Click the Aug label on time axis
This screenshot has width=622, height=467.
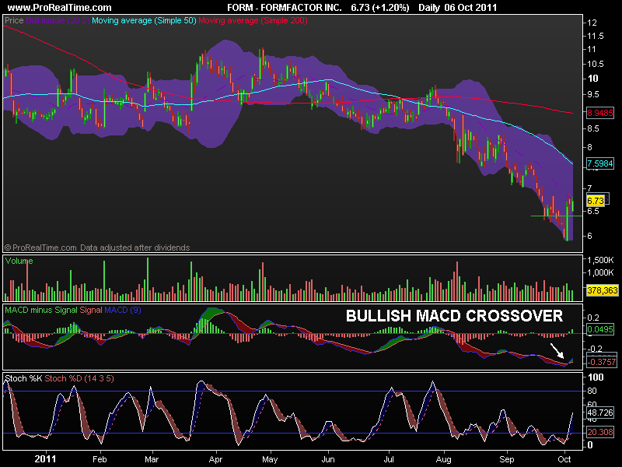(443, 459)
